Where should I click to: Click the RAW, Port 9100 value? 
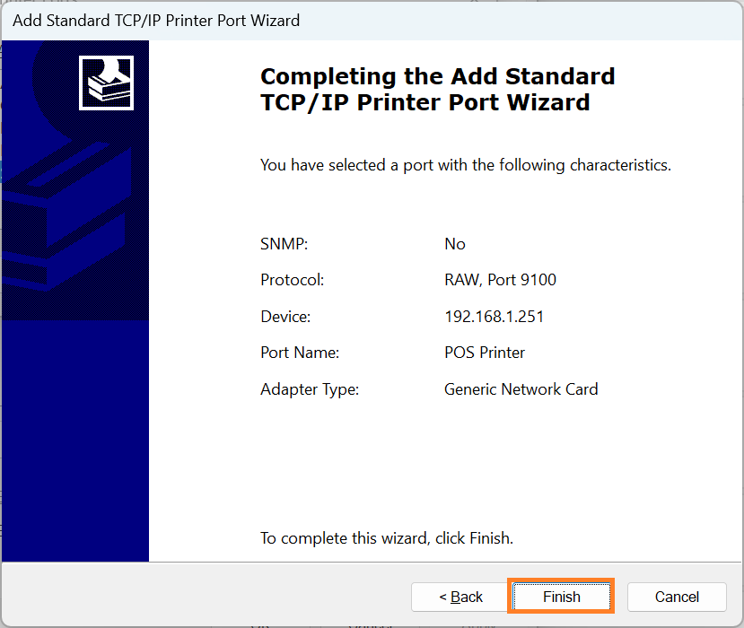[x=500, y=280]
